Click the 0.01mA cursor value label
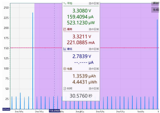 point(6,109)
